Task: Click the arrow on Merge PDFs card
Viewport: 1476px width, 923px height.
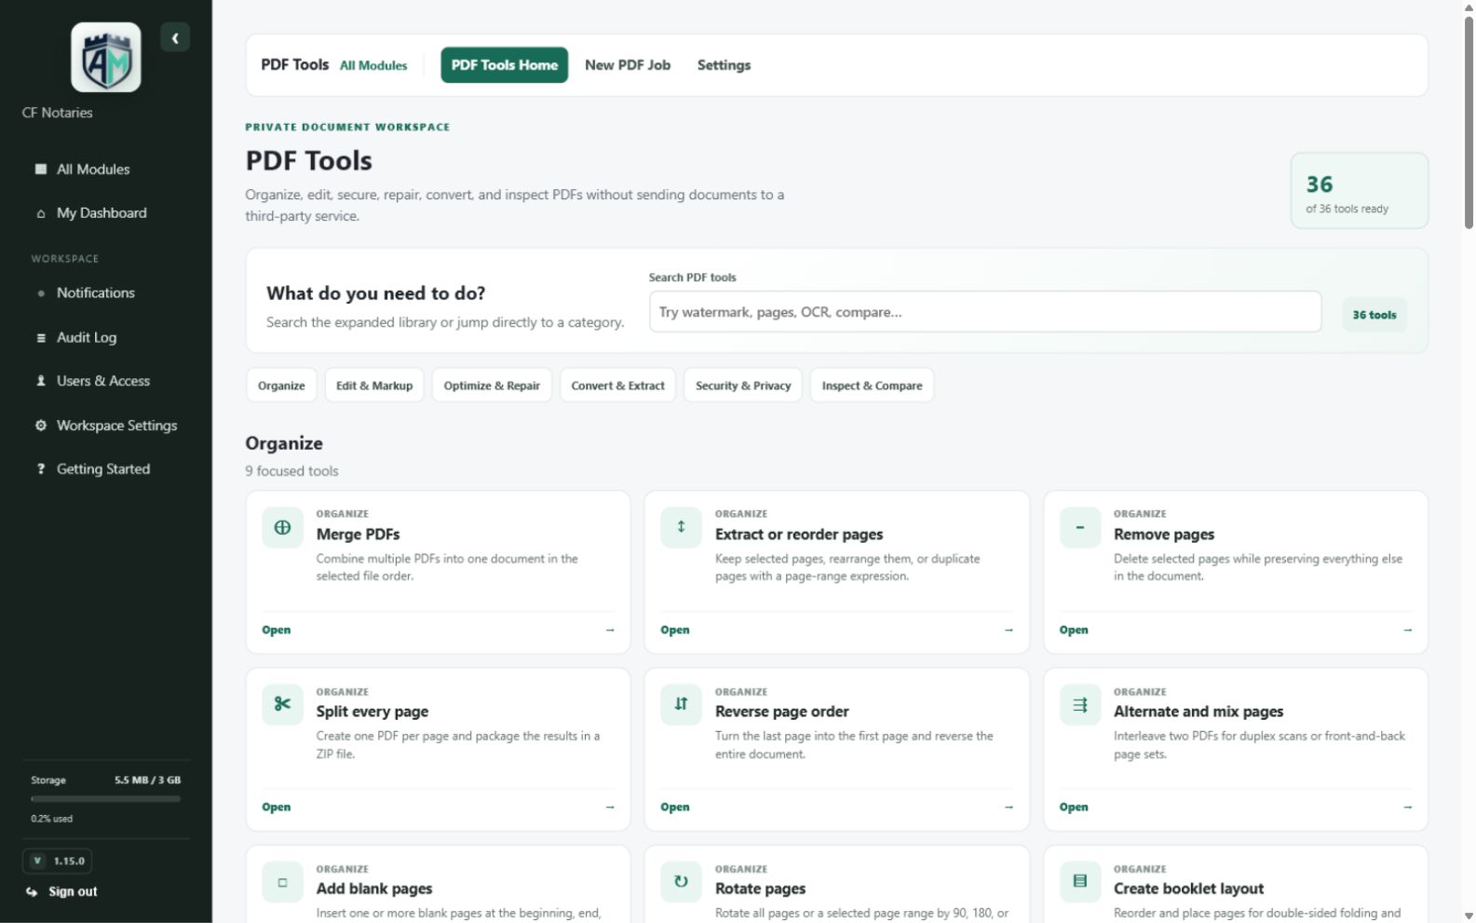Action: [x=610, y=631]
